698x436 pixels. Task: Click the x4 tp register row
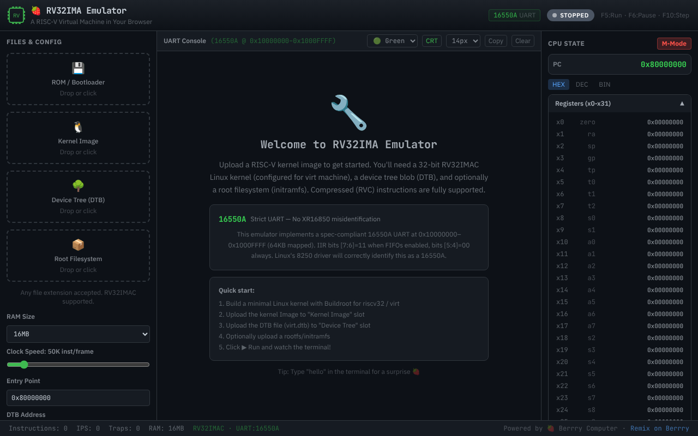(619, 170)
